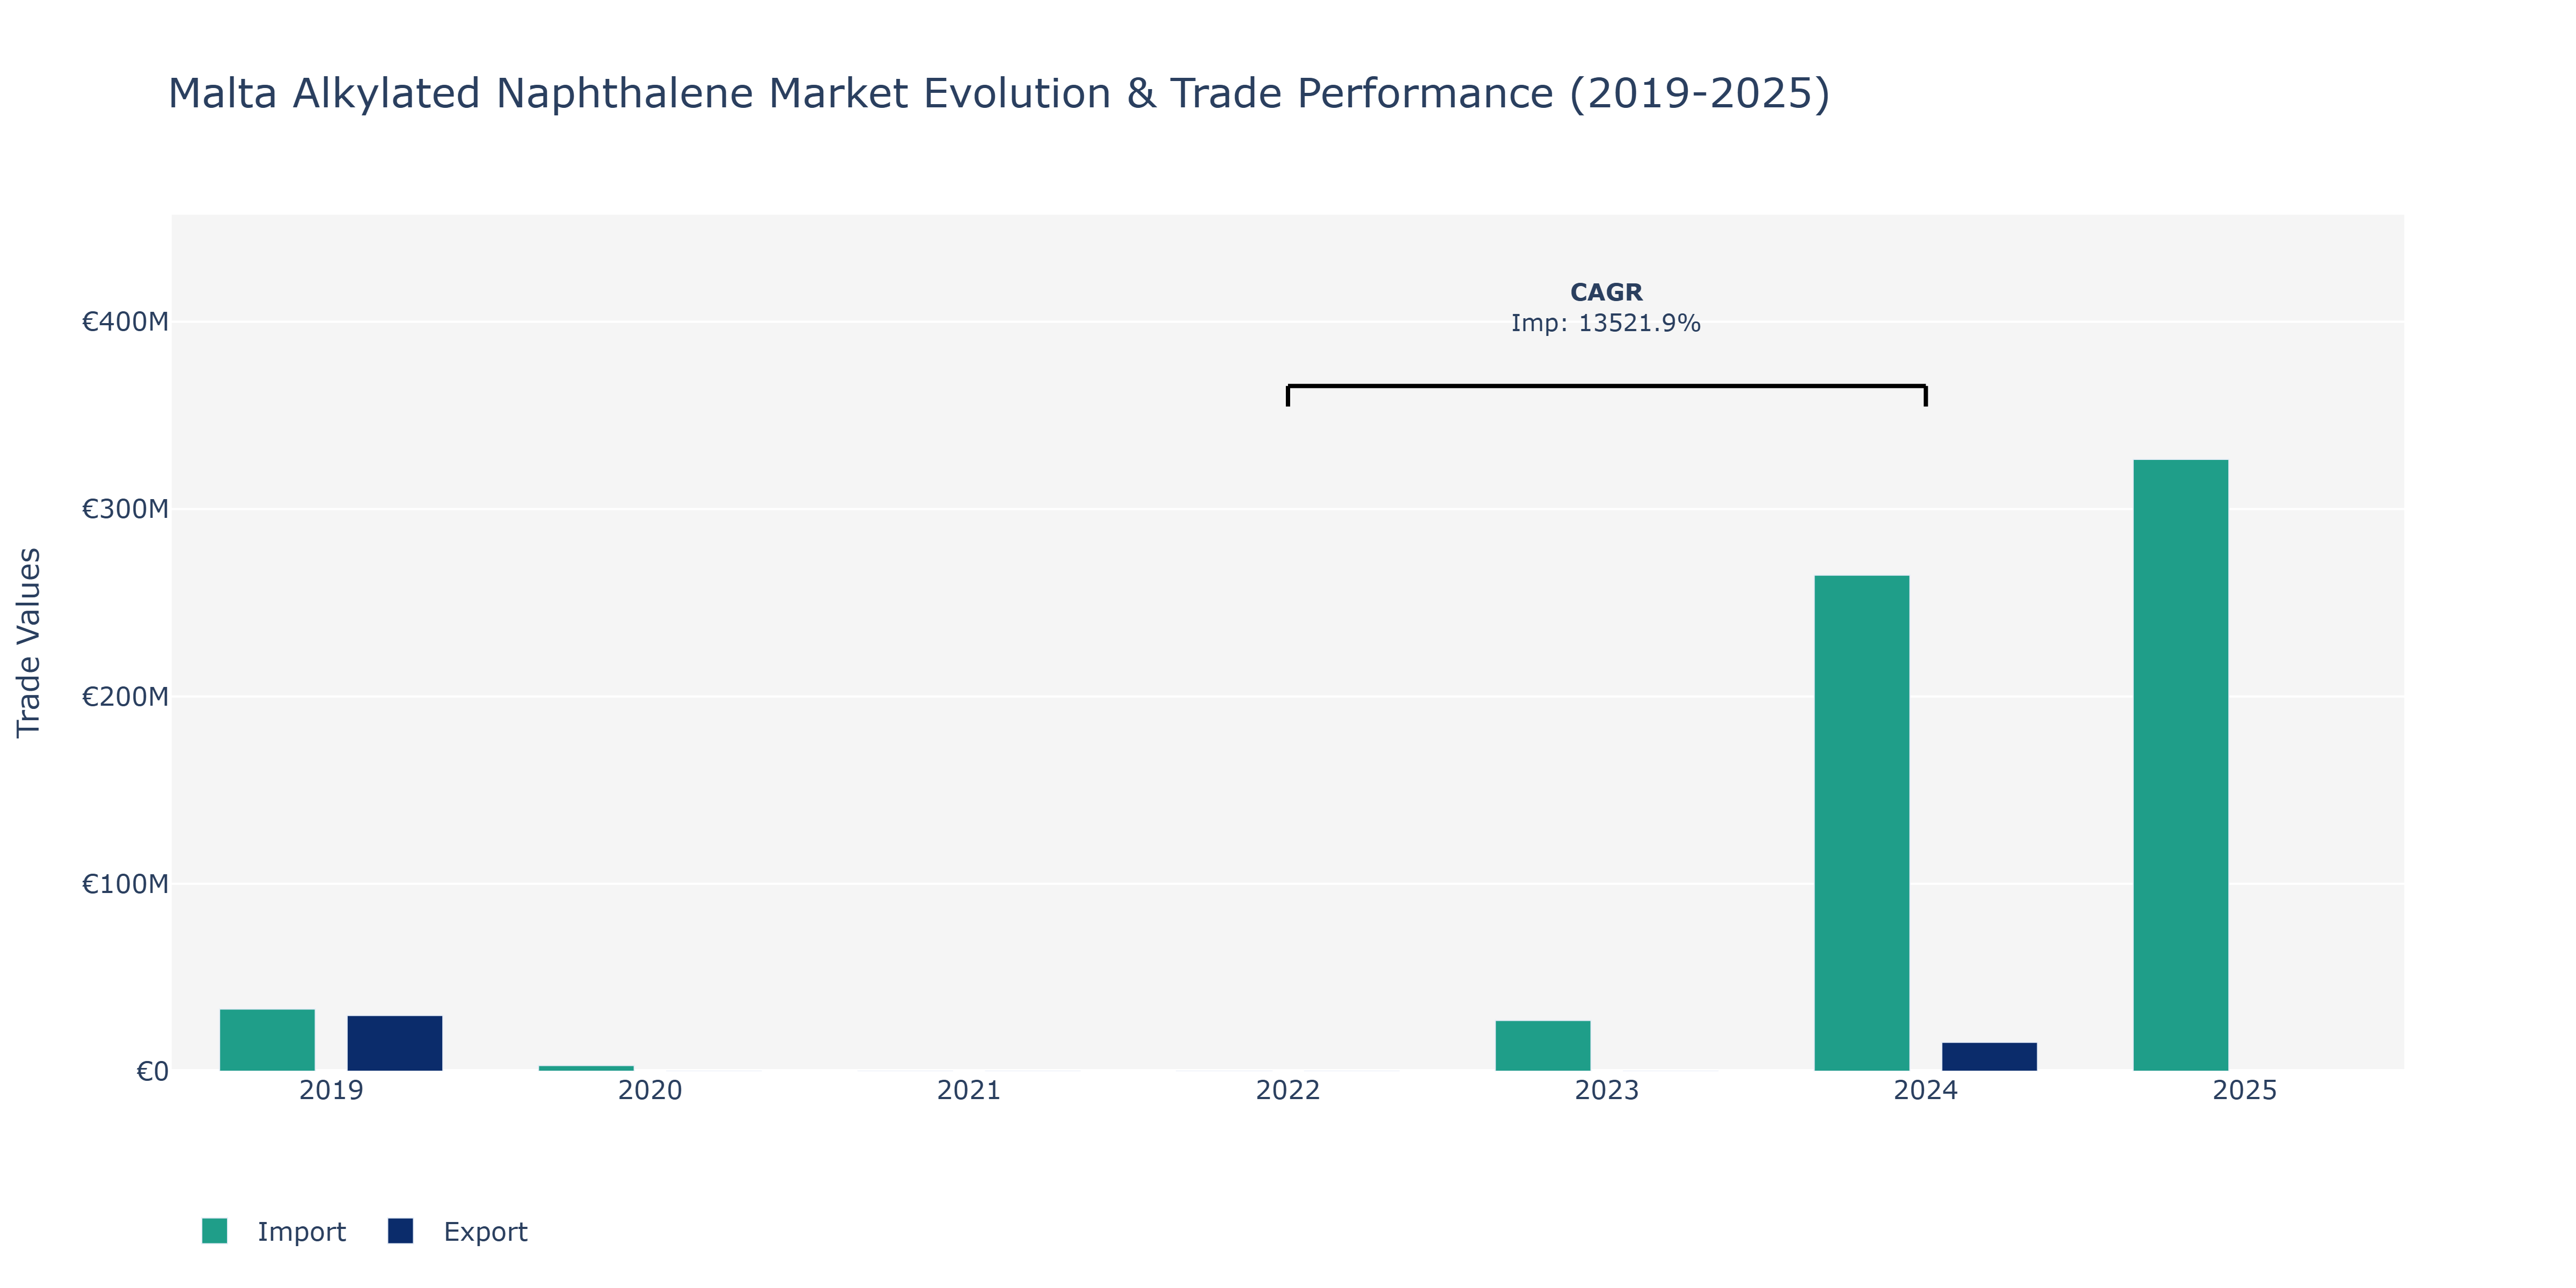The height and width of the screenshot is (1288, 2576).
Task: Click the 'Trade Values' axis title
Action: (29, 643)
